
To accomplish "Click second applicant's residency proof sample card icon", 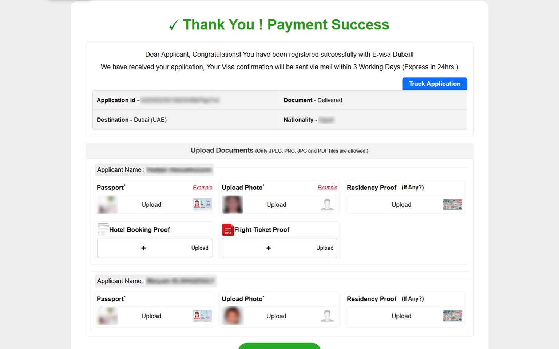I will [x=452, y=316].
